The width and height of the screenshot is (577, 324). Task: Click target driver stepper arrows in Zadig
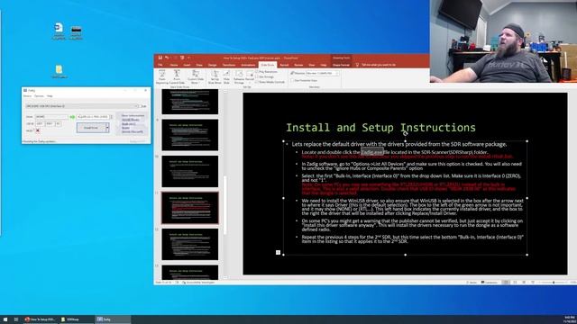pos(112,117)
